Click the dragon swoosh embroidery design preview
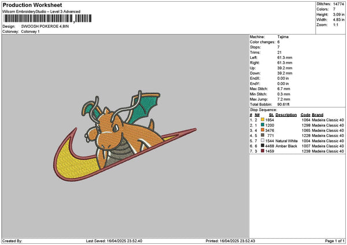Image resolution: width=347 pixels, height=245 pixels. tap(125, 136)
